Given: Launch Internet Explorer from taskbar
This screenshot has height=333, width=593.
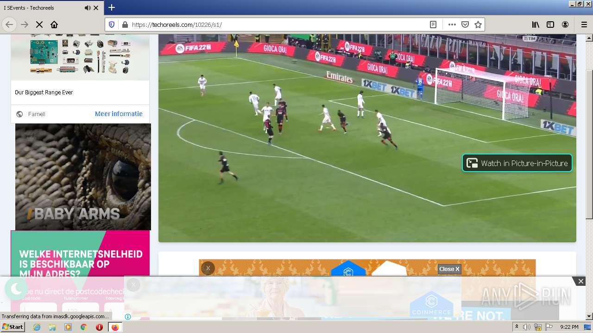Looking at the screenshot, I should click(x=37, y=327).
